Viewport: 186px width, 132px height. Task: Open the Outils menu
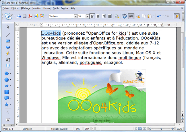point(56,8)
